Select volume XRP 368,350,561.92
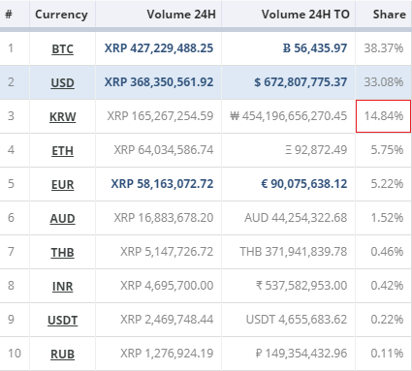 point(159,82)
